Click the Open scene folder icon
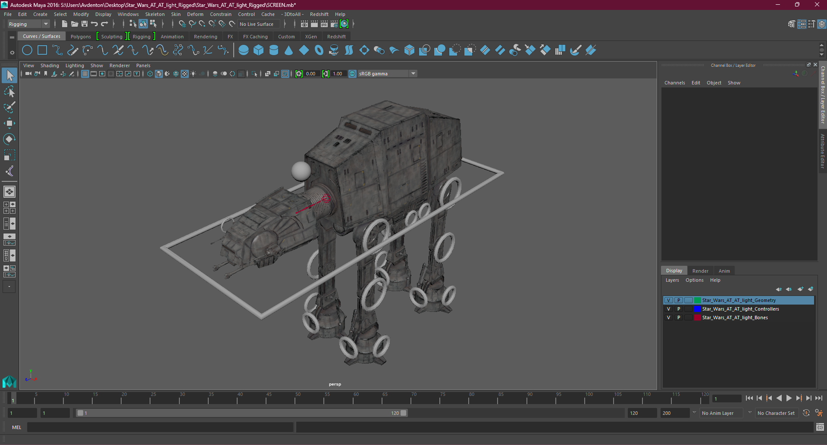The image size is (827, 445). pyautogui.click(x=75, y=24)
